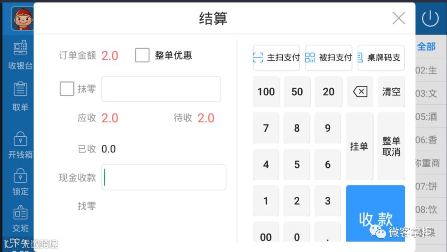Screen dimensions: 447x252
Task: Tap the 00 keypad key
Action: 266,232
